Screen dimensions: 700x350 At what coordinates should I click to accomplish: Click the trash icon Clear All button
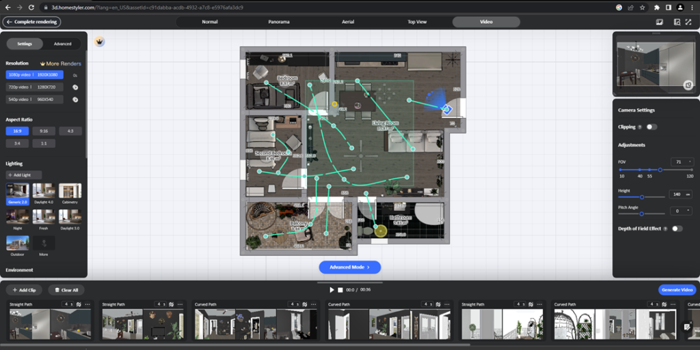coord(66,290)
